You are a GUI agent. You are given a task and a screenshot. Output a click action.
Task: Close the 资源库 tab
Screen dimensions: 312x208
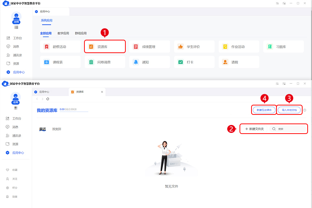click(x=102, y=92)
